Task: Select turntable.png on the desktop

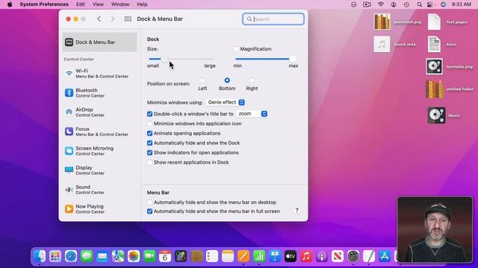Action: coord(450,66)
